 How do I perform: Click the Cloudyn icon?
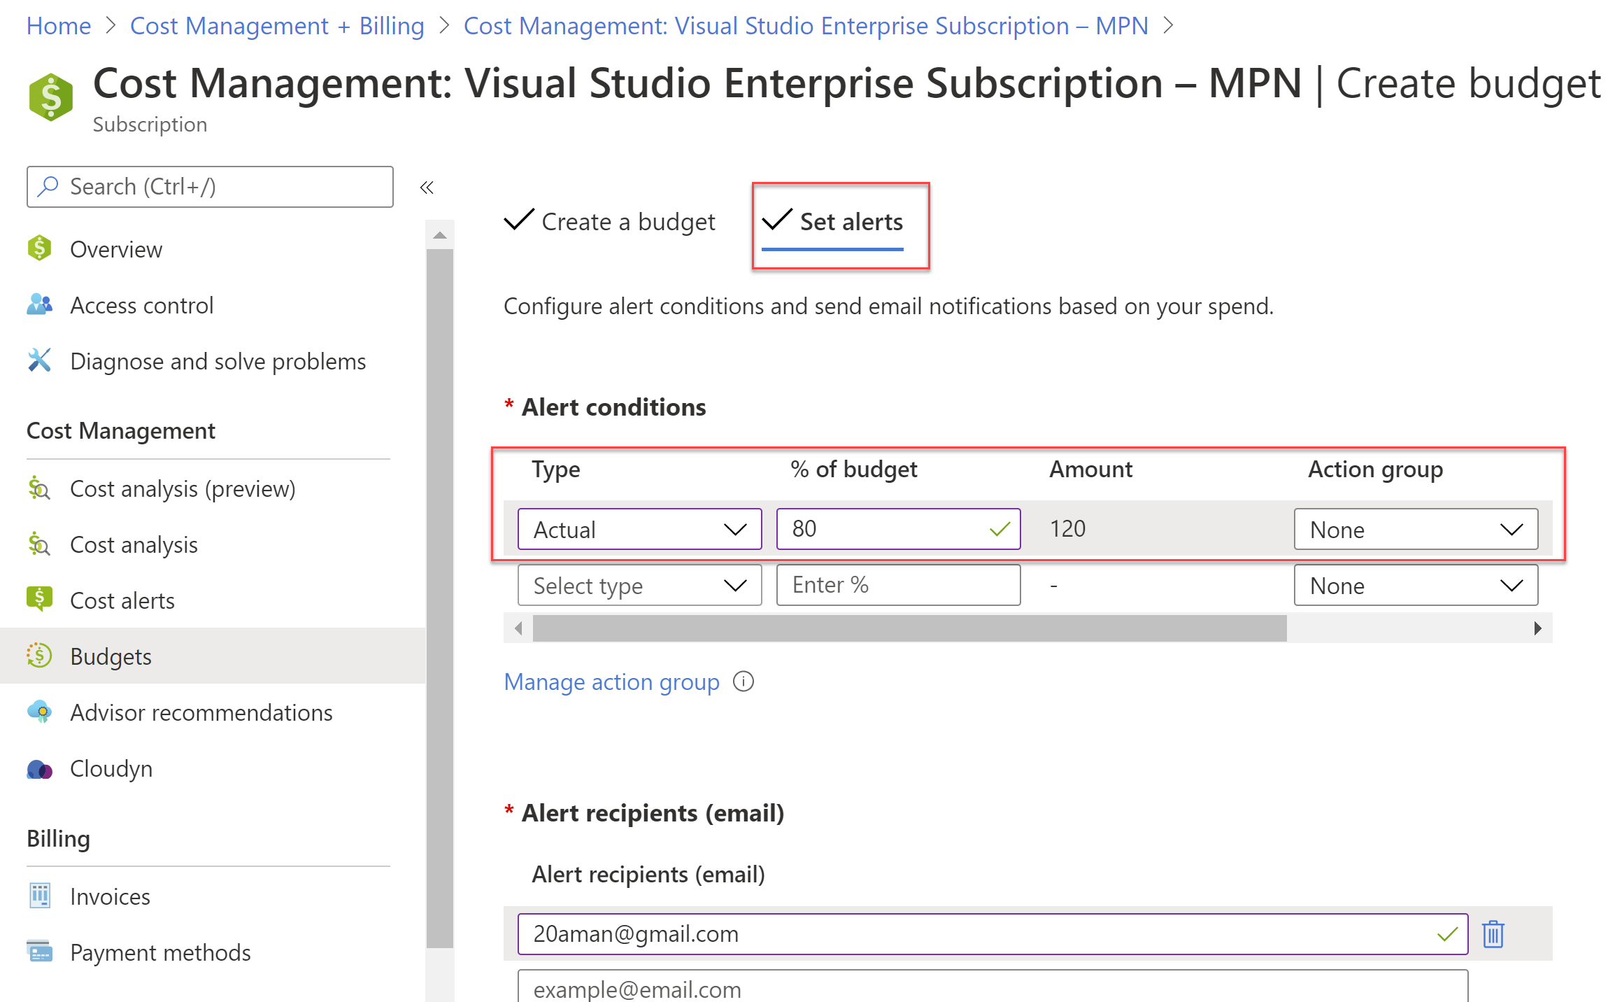pos(39,769)
